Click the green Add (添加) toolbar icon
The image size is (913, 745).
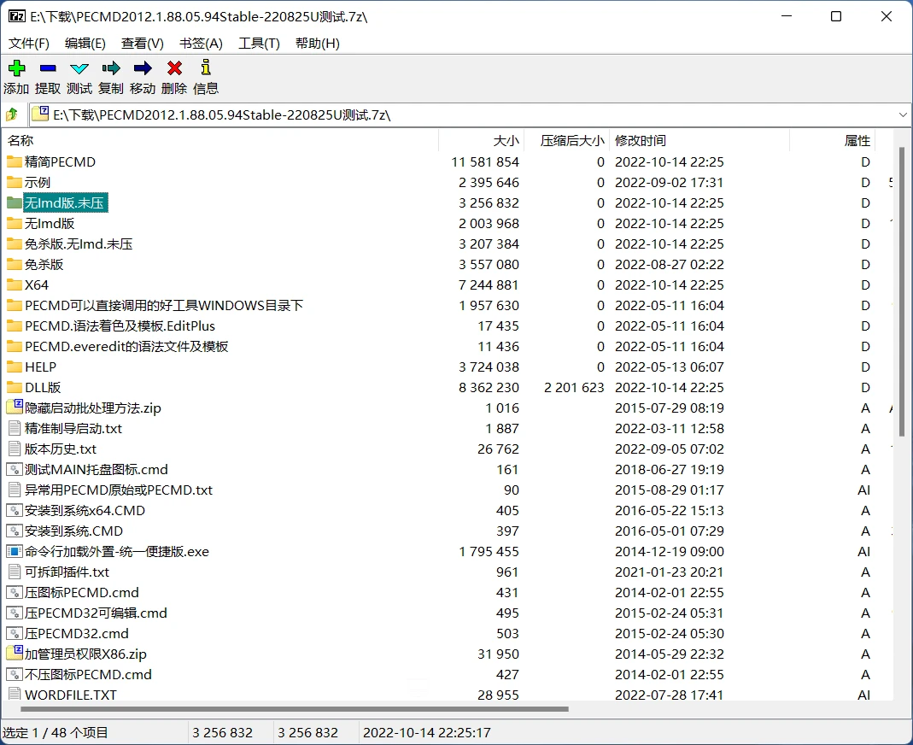coord(16,68)
